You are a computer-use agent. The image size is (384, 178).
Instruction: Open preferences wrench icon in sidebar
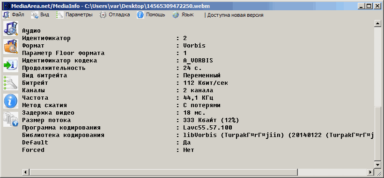tap(10, 83)
